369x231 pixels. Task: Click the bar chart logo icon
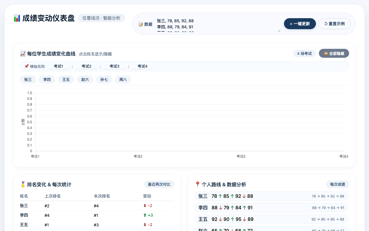(x=17, y=18)
